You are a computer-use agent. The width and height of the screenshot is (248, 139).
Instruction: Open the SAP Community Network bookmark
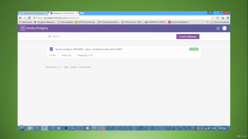85,22
